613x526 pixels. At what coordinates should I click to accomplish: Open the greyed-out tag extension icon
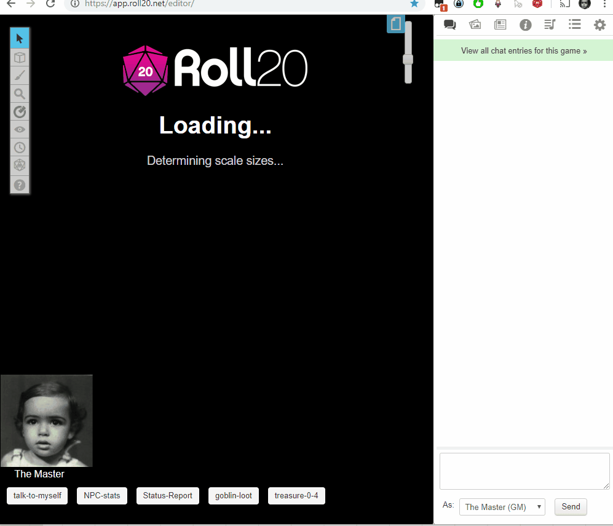(x=518, y=4)
